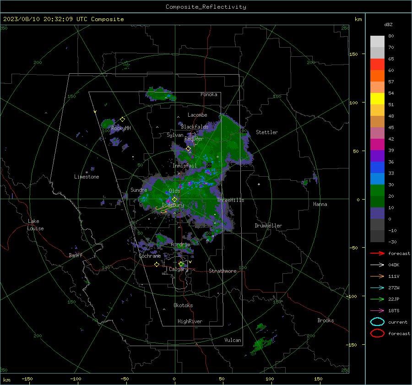Click the Ponoka city label
This screenshot has width=412, height=385.
(209, 94)
